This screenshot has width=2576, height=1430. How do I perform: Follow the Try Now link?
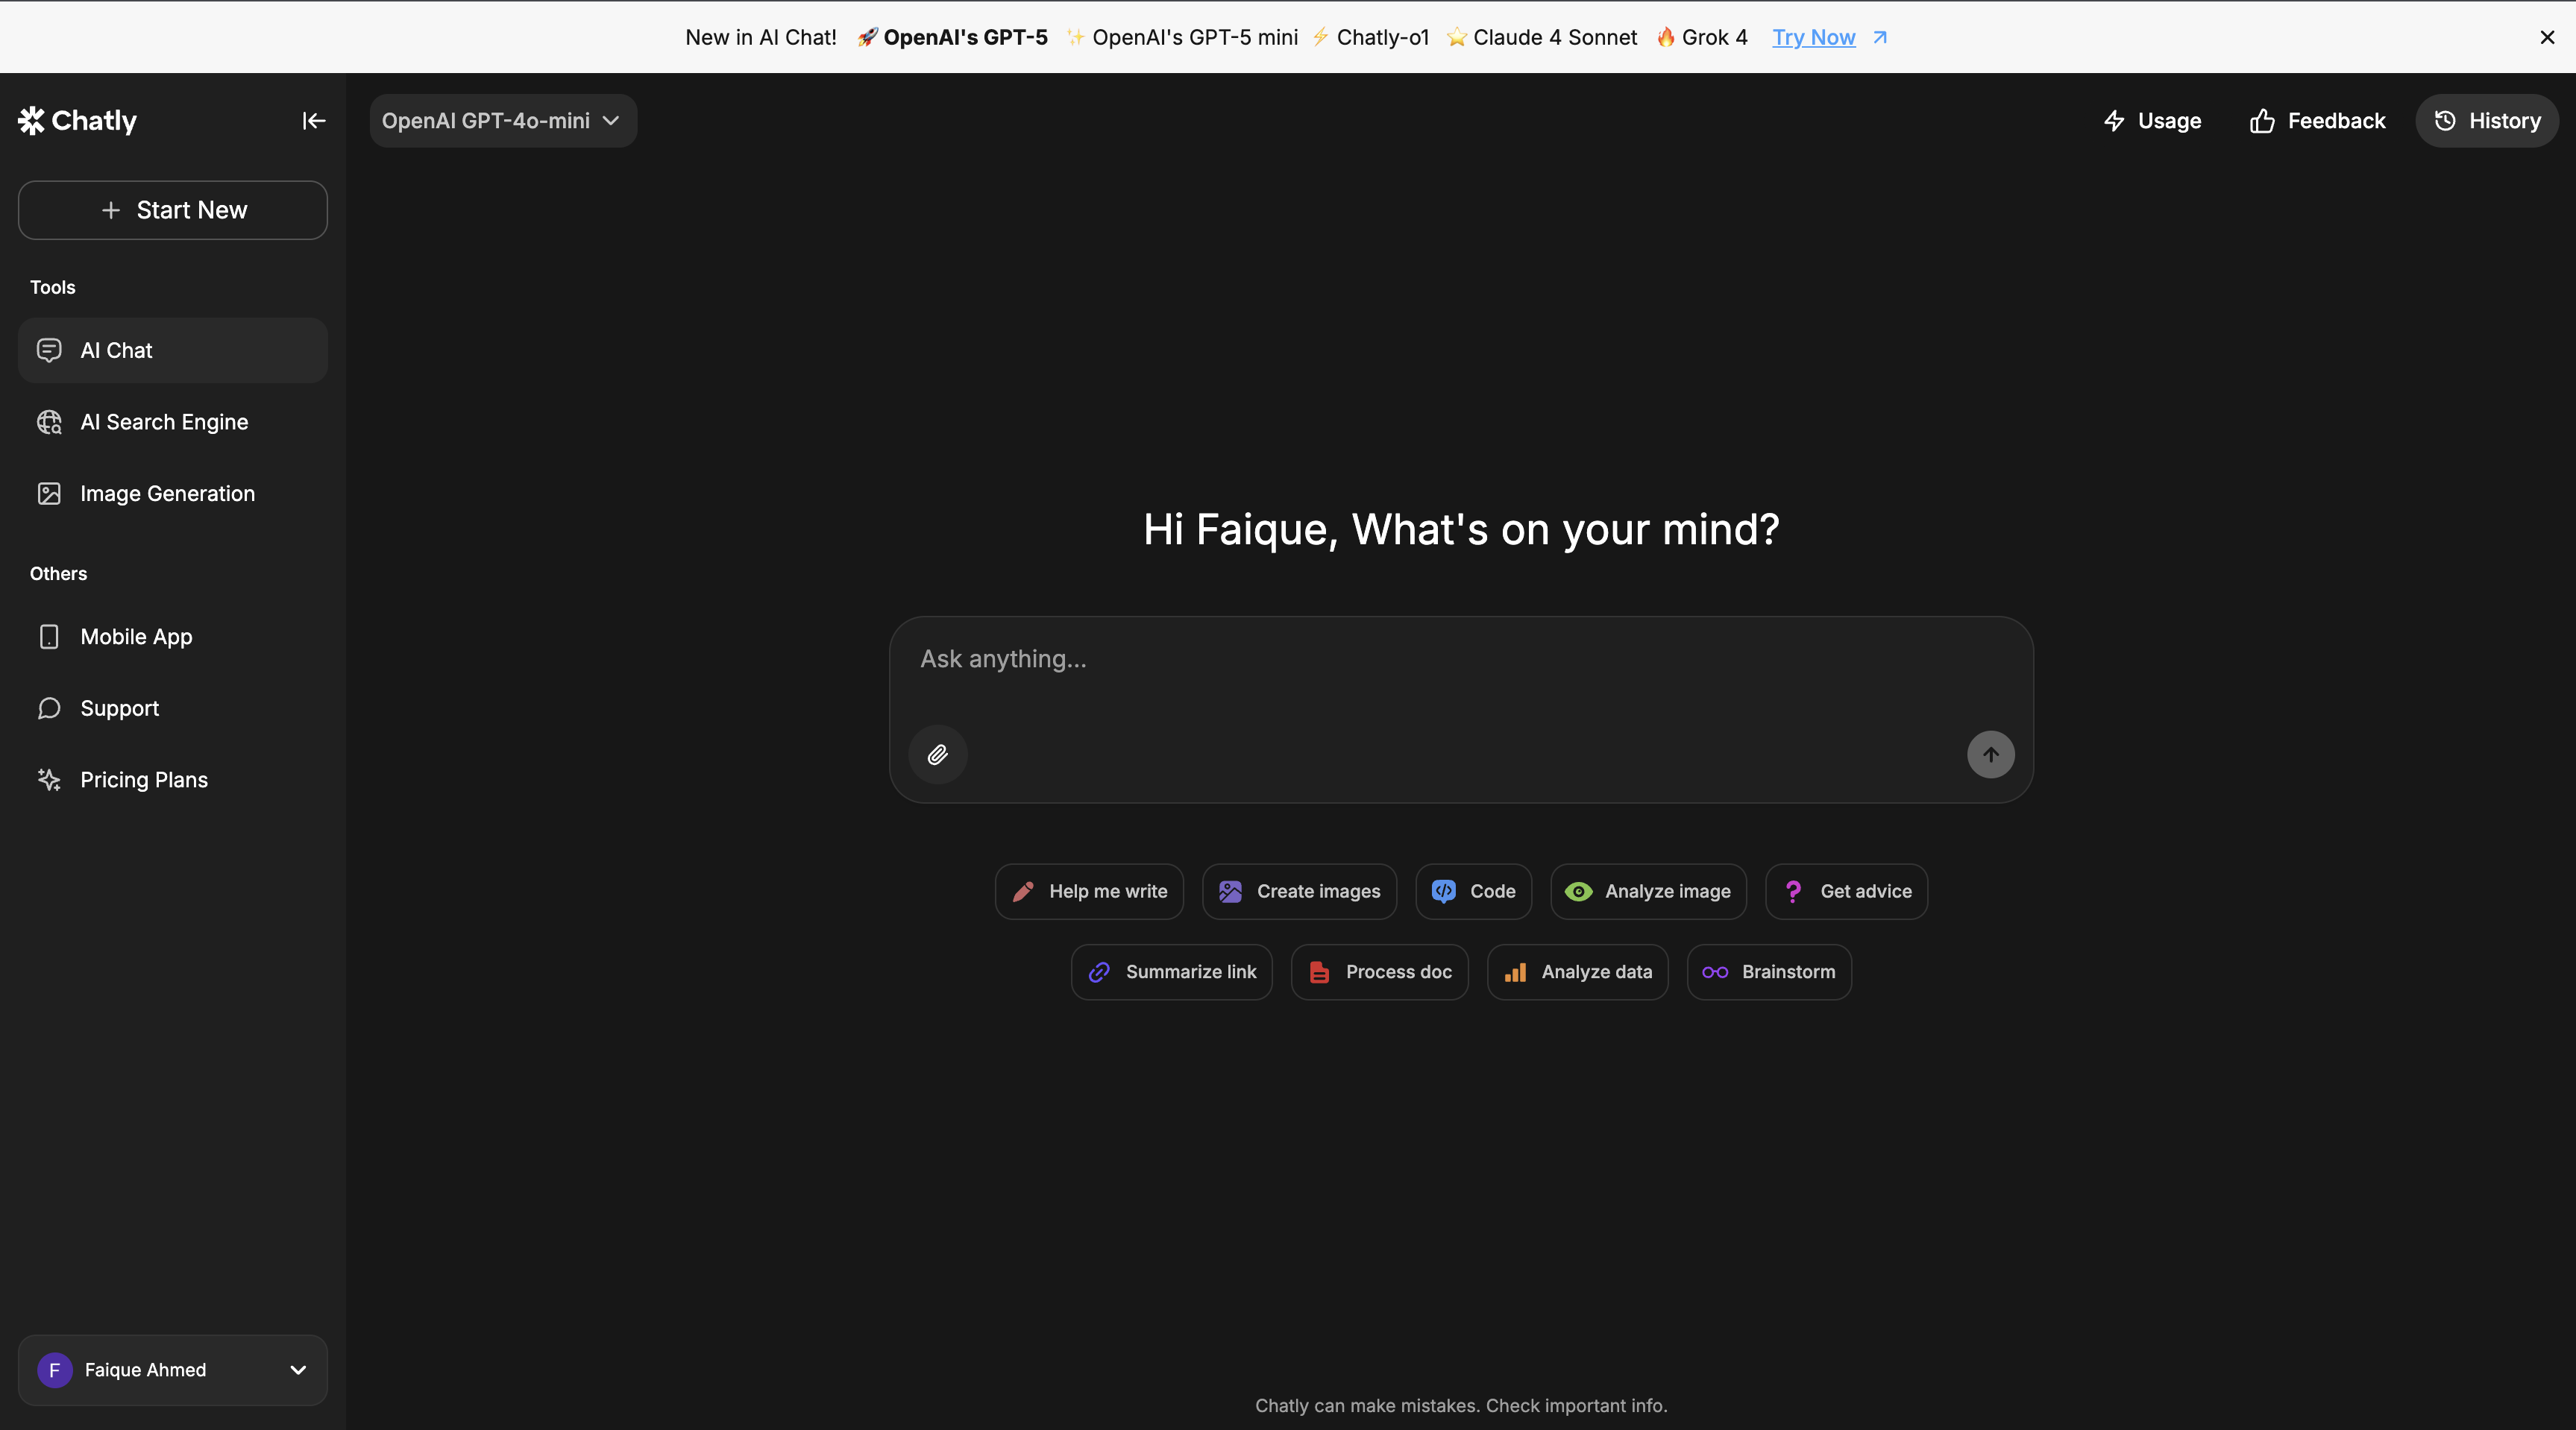(1813, 37)
